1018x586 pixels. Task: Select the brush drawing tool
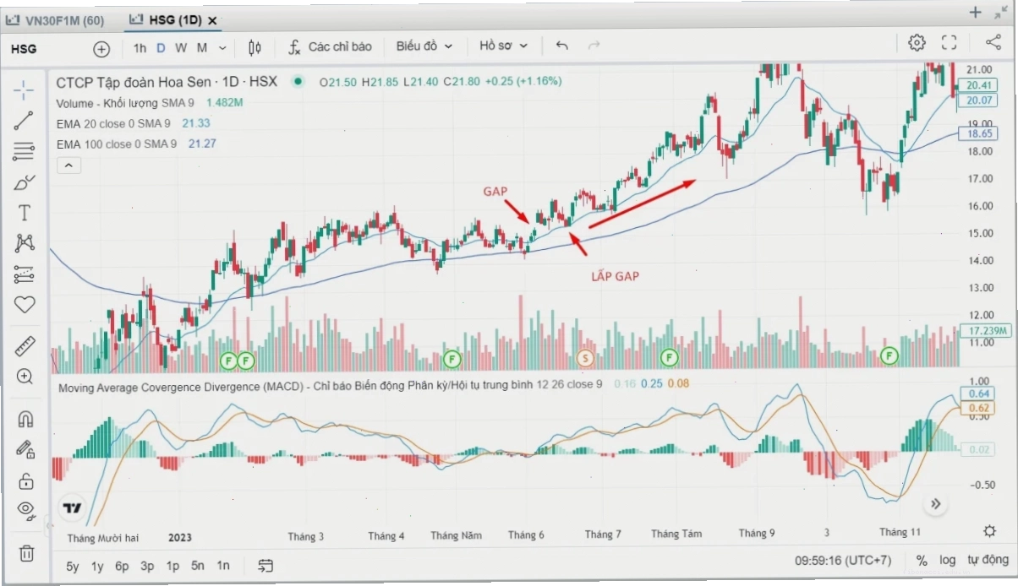[x=25, y=182]
